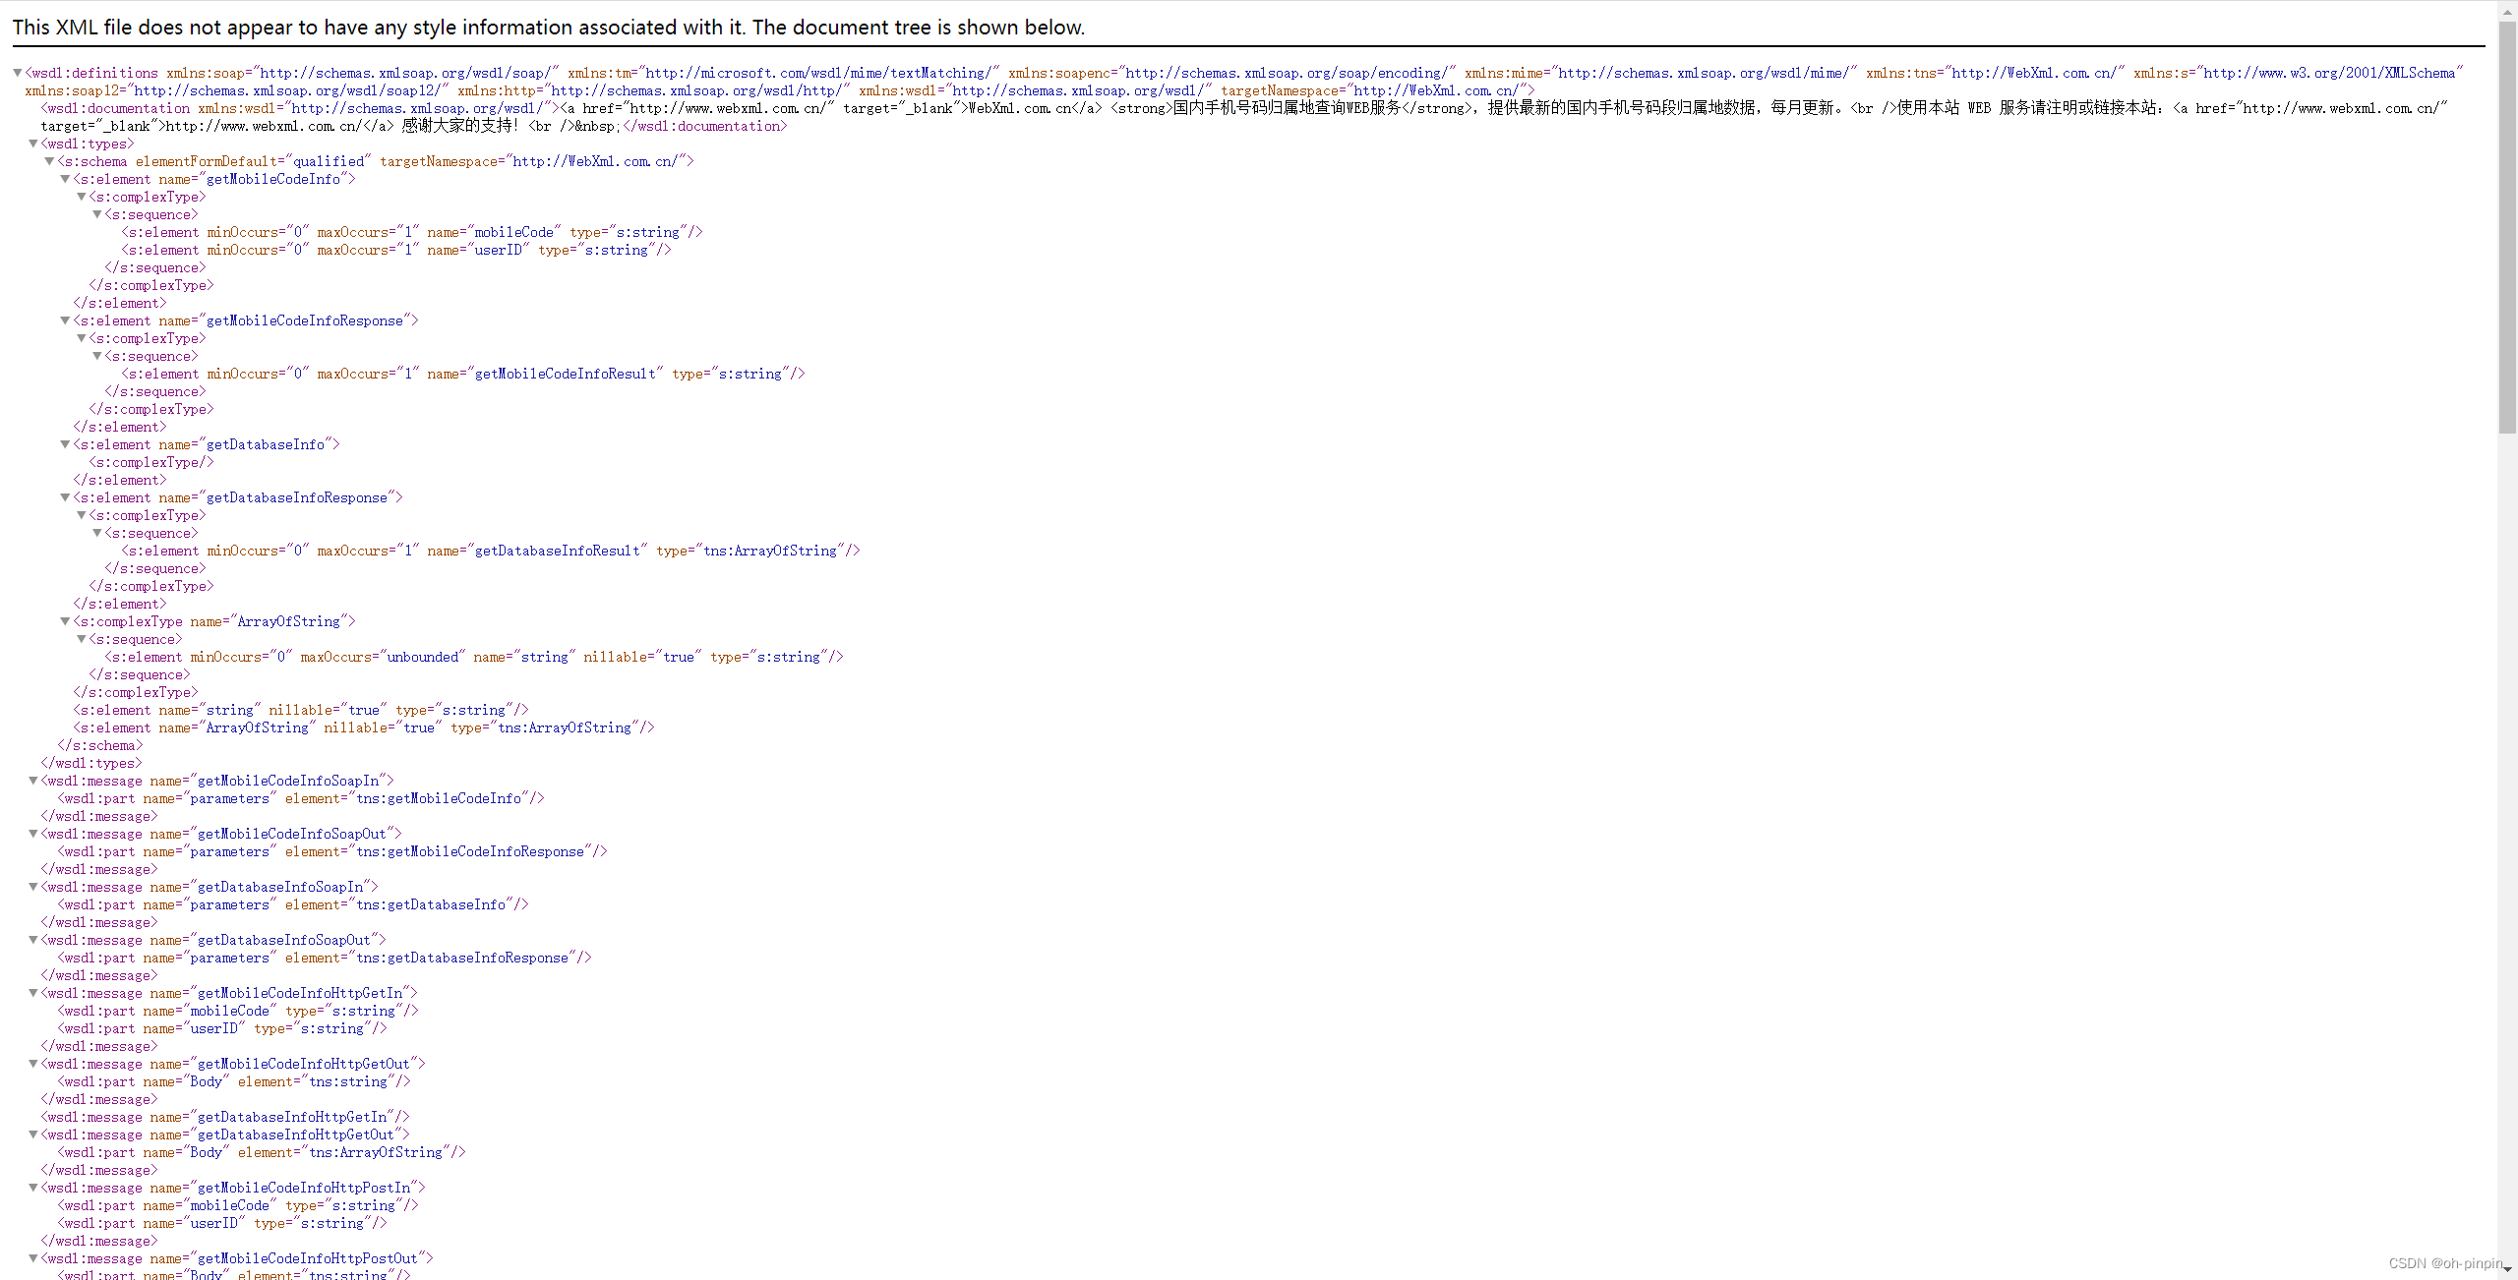Collapse the getMobileCodeInfo element node
The image size is (2518, 1280).
64,179
